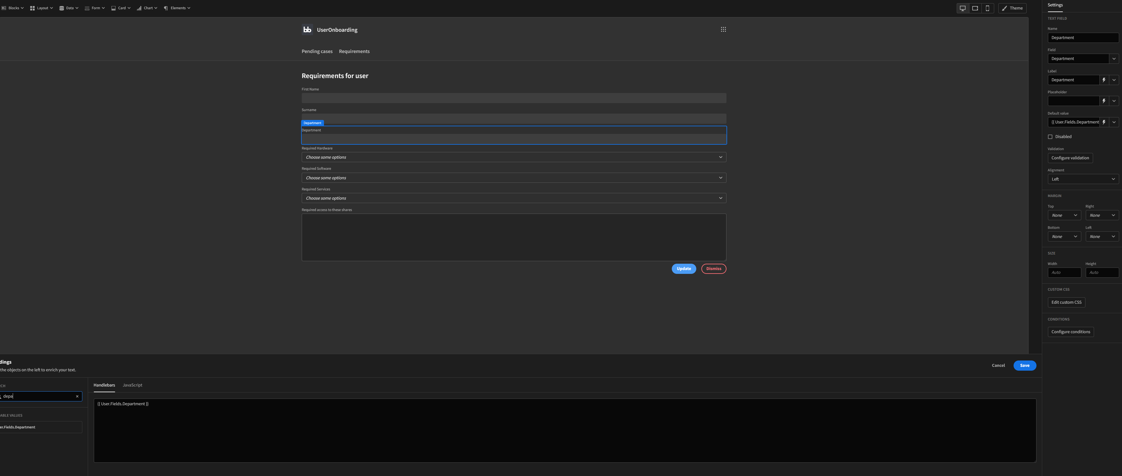The width and height of the screenshot is (1122, 476).
Task: Switch preview to mobile phone view icon
Action: pos(988,8)
